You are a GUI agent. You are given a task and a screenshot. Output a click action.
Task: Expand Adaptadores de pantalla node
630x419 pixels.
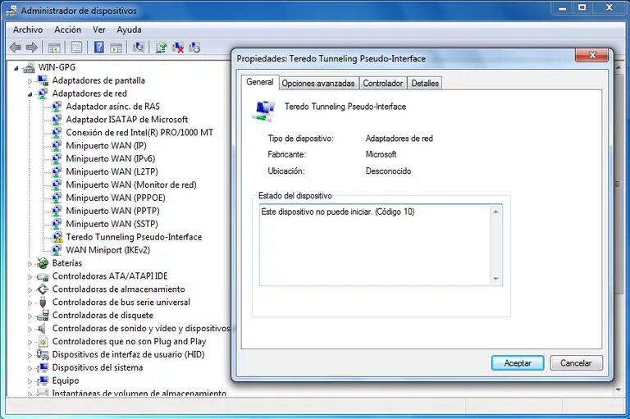(x=30, y=81)
